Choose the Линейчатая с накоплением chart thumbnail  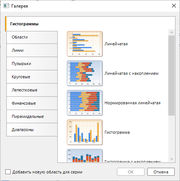click(x=85, y=73)
